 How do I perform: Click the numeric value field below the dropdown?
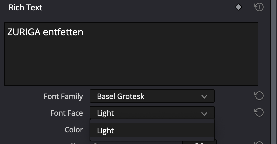[x=199, y=142]
